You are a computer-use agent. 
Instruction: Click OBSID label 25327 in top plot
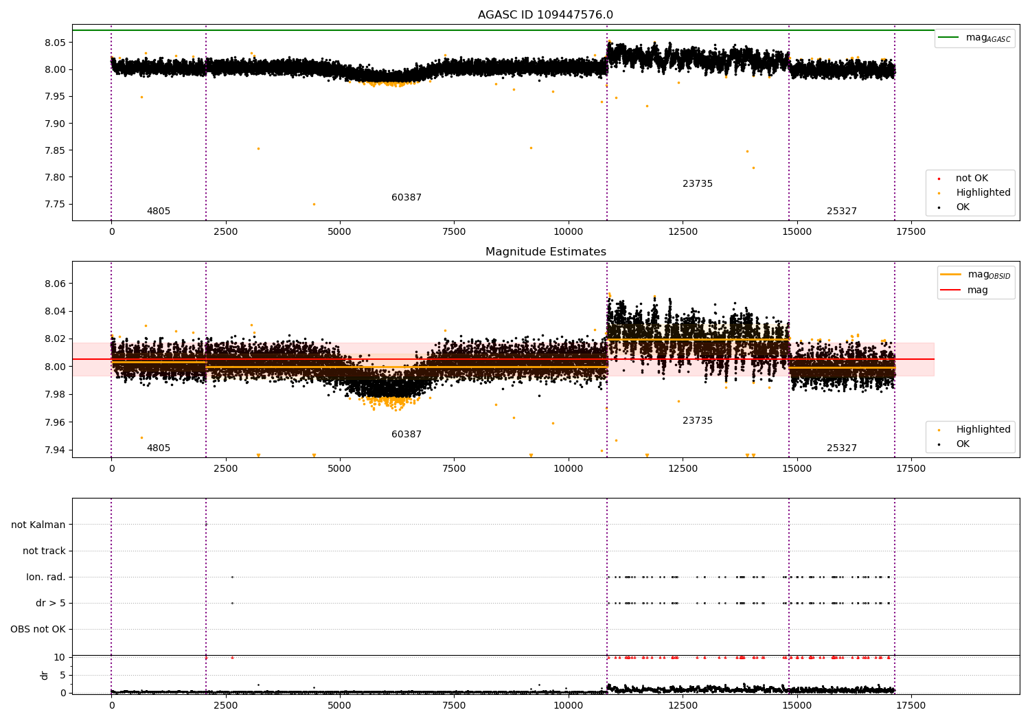pyautogui.click(x=842, y=211)
